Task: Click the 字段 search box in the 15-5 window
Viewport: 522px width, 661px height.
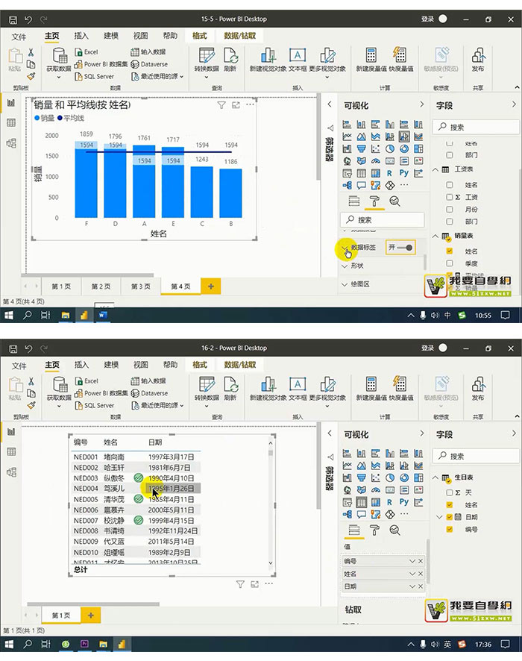Action: click(476, 128)
